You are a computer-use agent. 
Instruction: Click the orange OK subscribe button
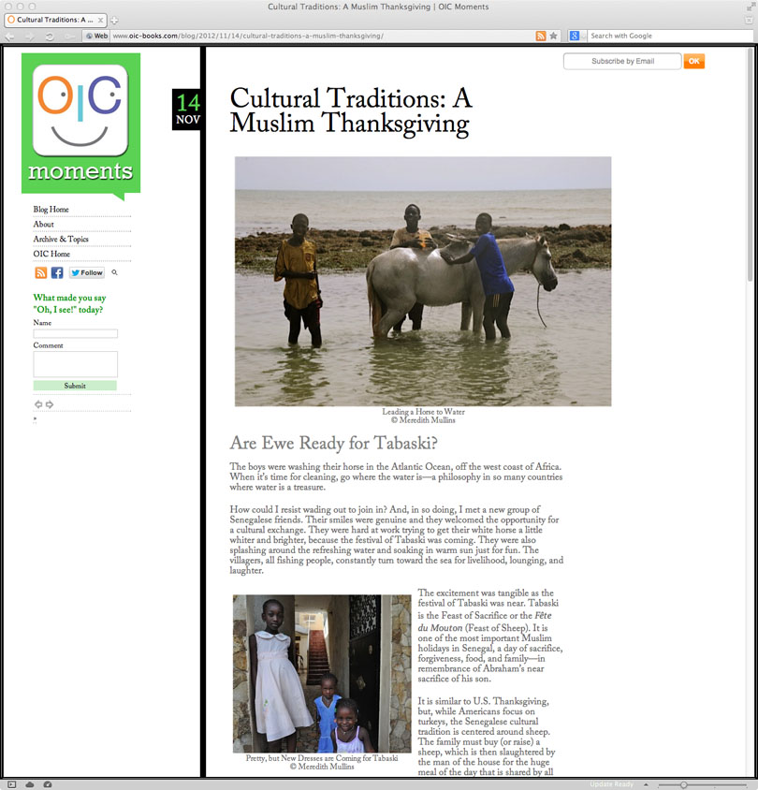tap(694, 61)
